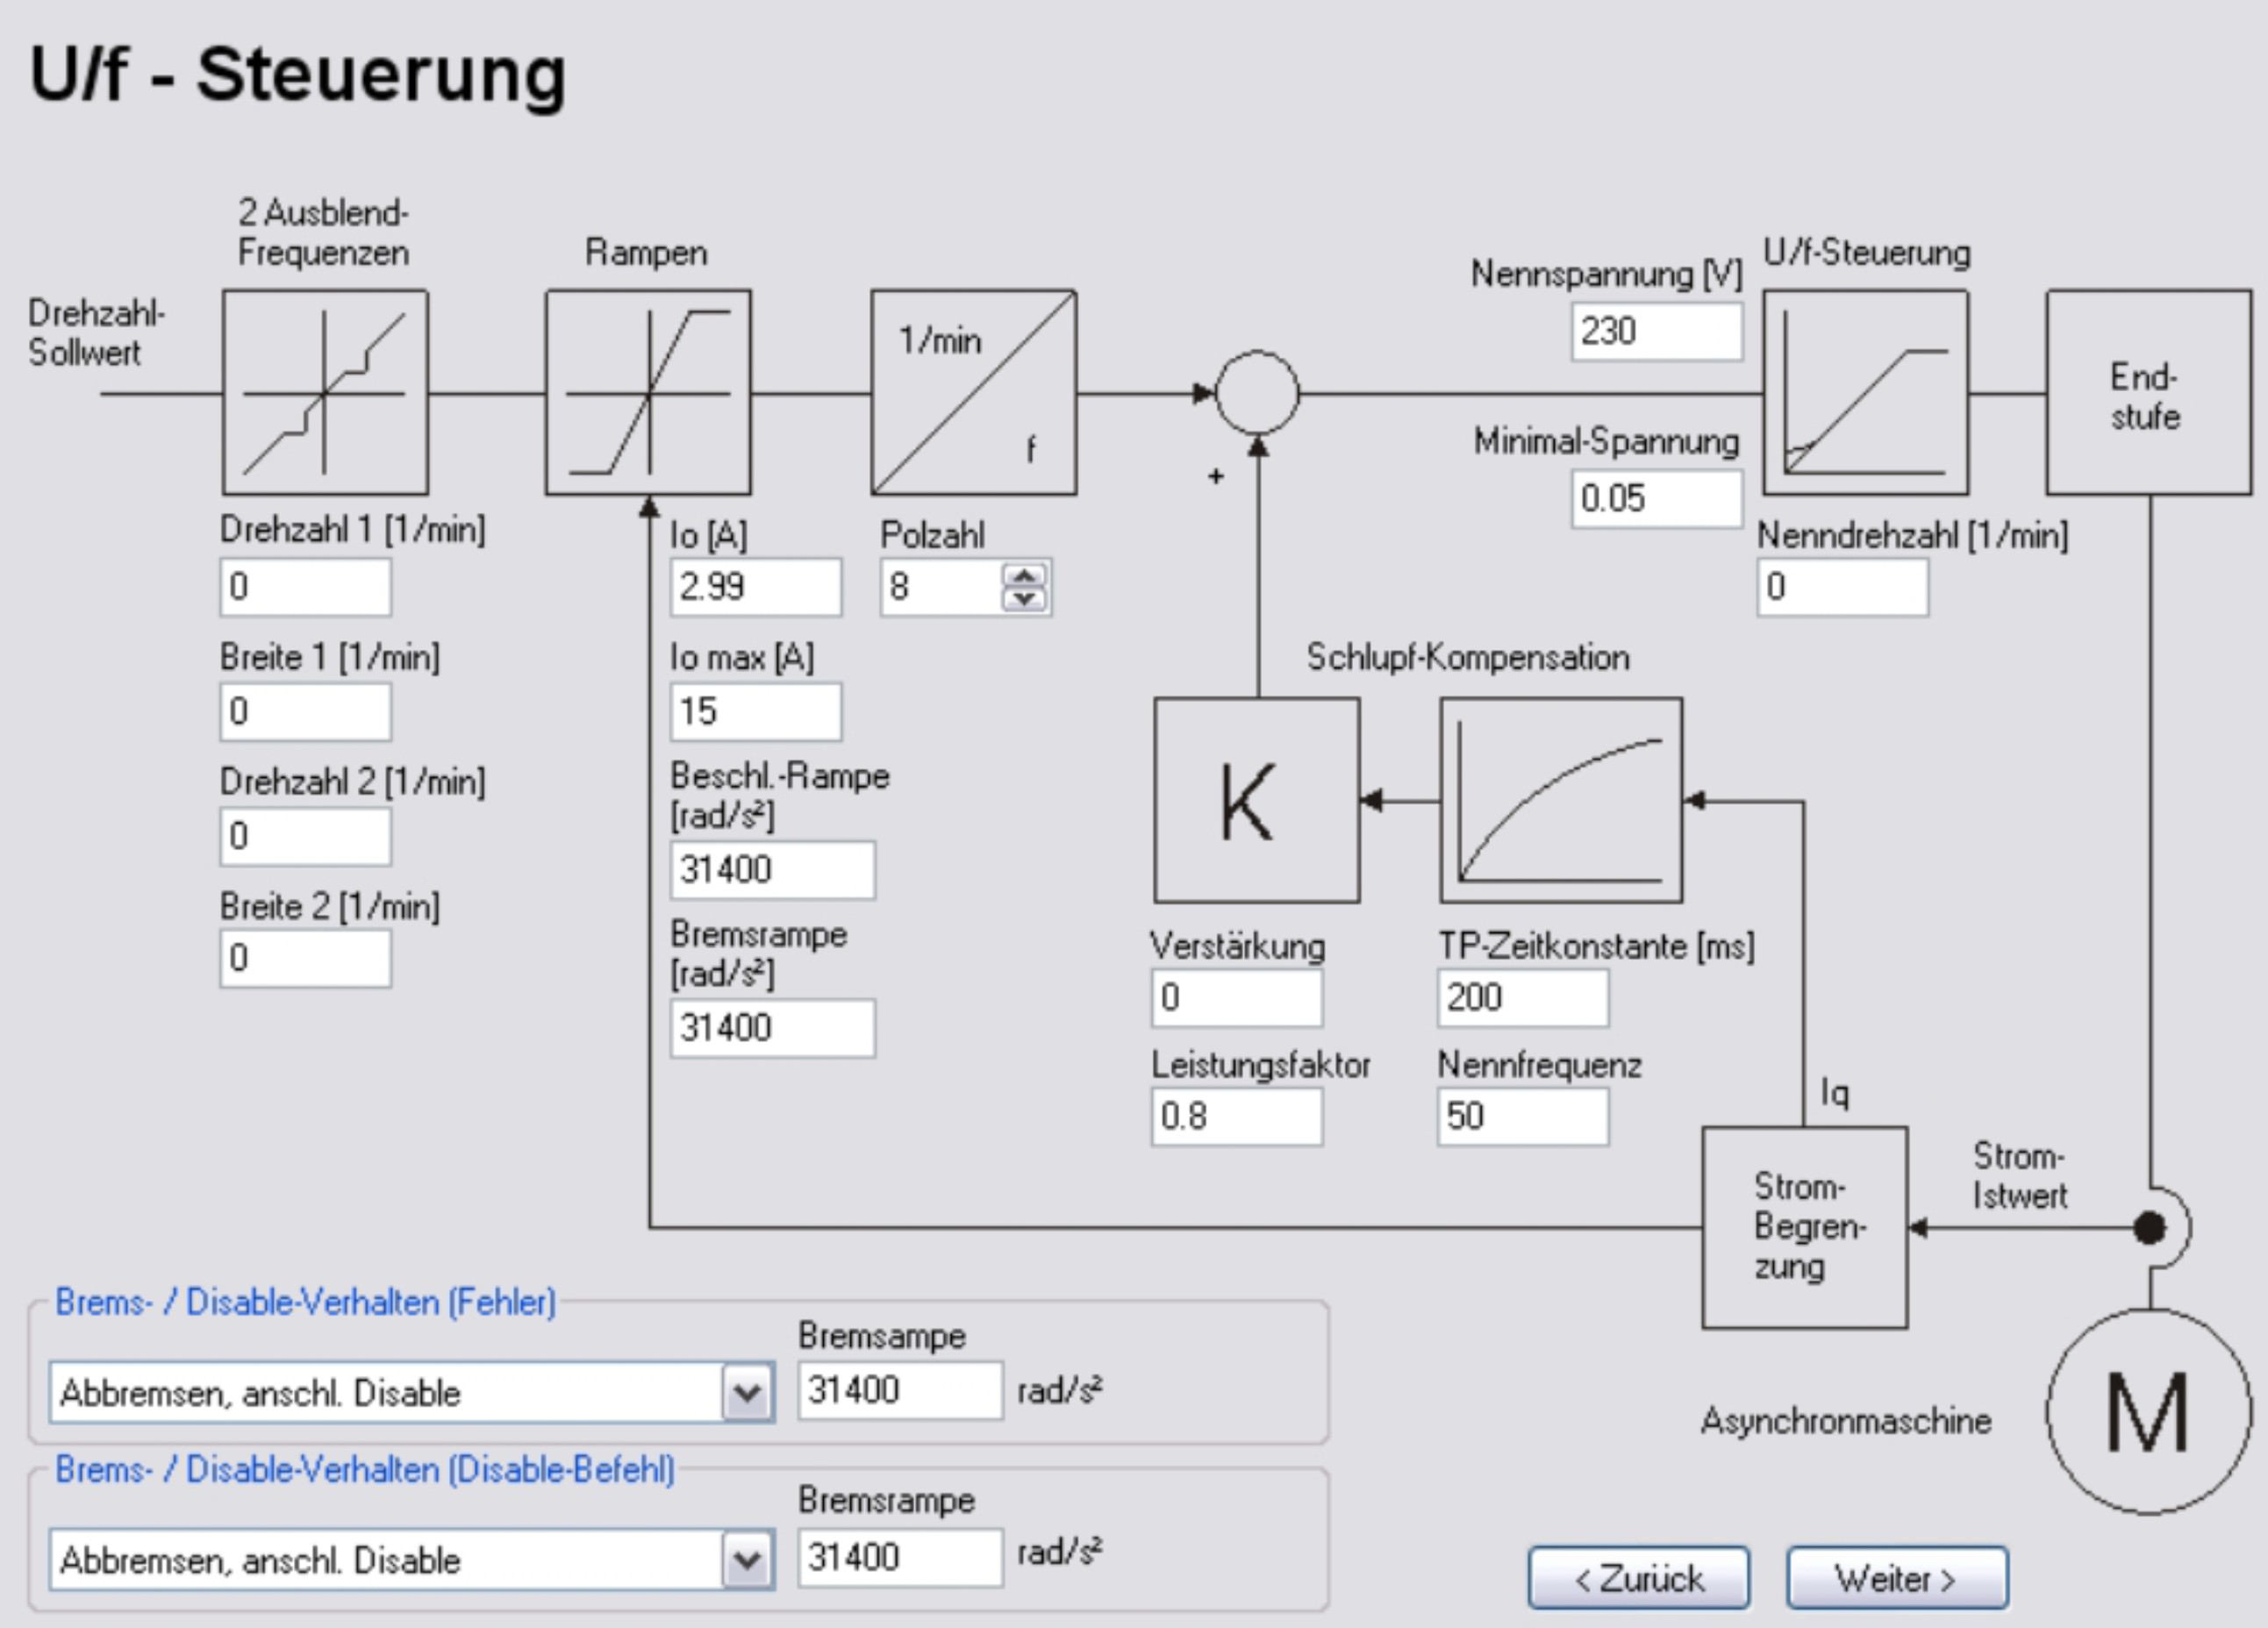
Task: Decrease Polzahl with the down arrow
Action: point(1023,598)
